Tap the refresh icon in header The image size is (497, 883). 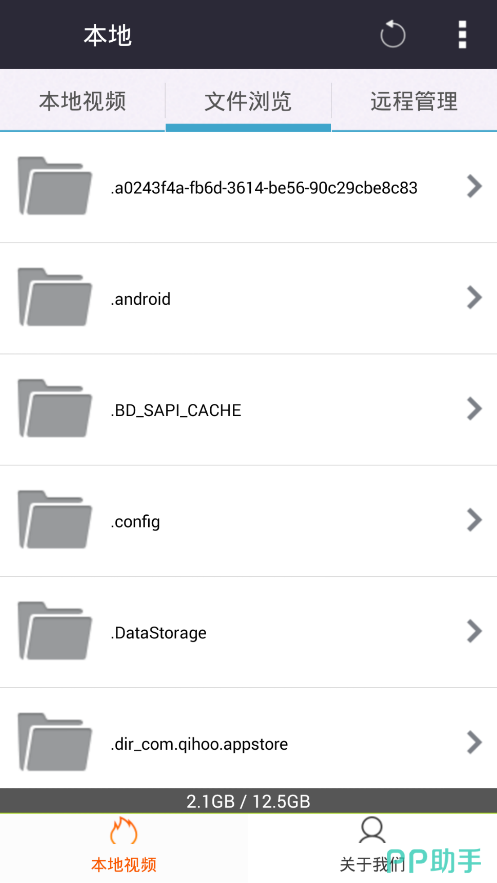(x=392, y=34)
